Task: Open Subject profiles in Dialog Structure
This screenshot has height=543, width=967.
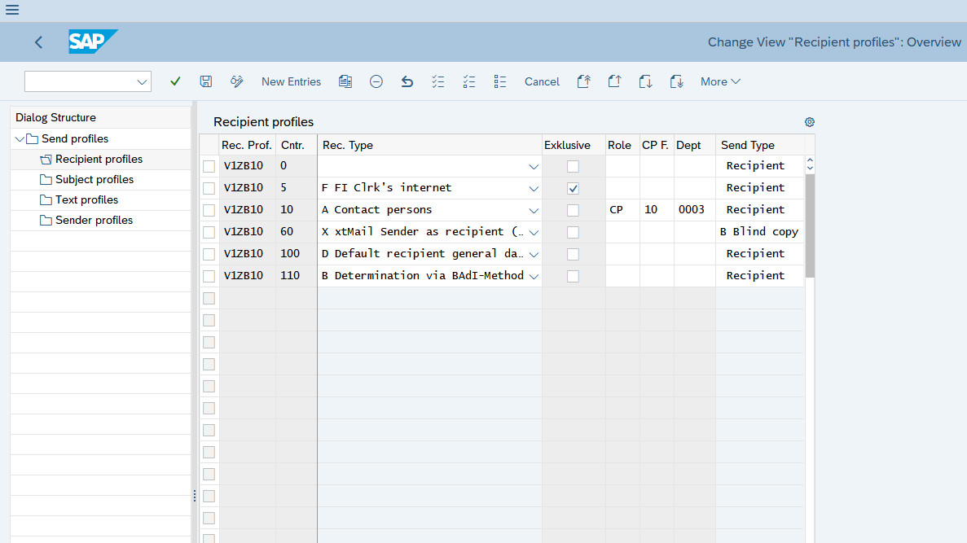Action: pos(95,179)
